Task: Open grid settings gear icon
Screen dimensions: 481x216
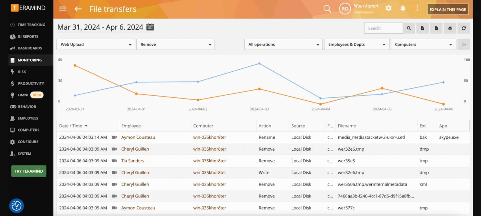Action: pyautogui.click(x=450, y=28)
